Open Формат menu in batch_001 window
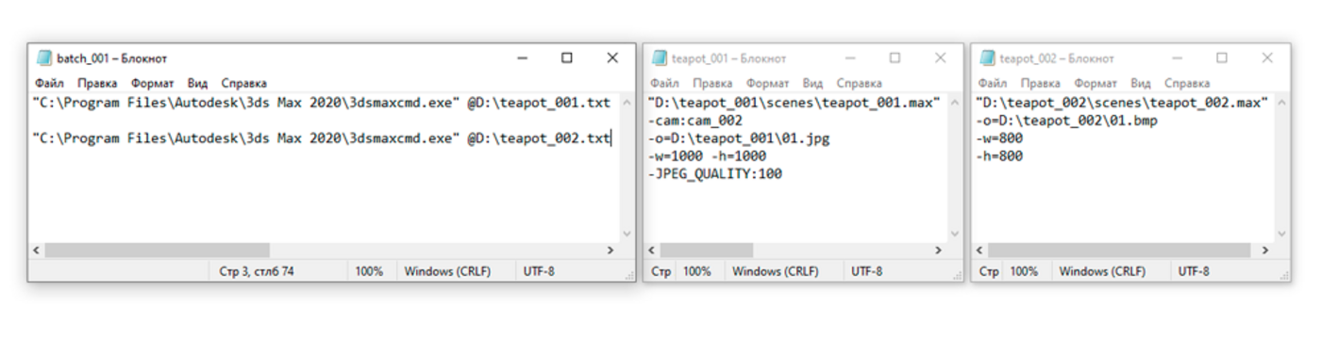This screenshot has width=1321, height=342. 152,83
